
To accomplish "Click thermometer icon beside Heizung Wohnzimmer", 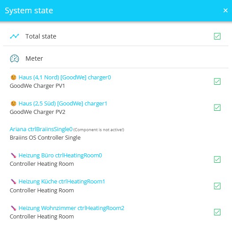I will point(13,208).
